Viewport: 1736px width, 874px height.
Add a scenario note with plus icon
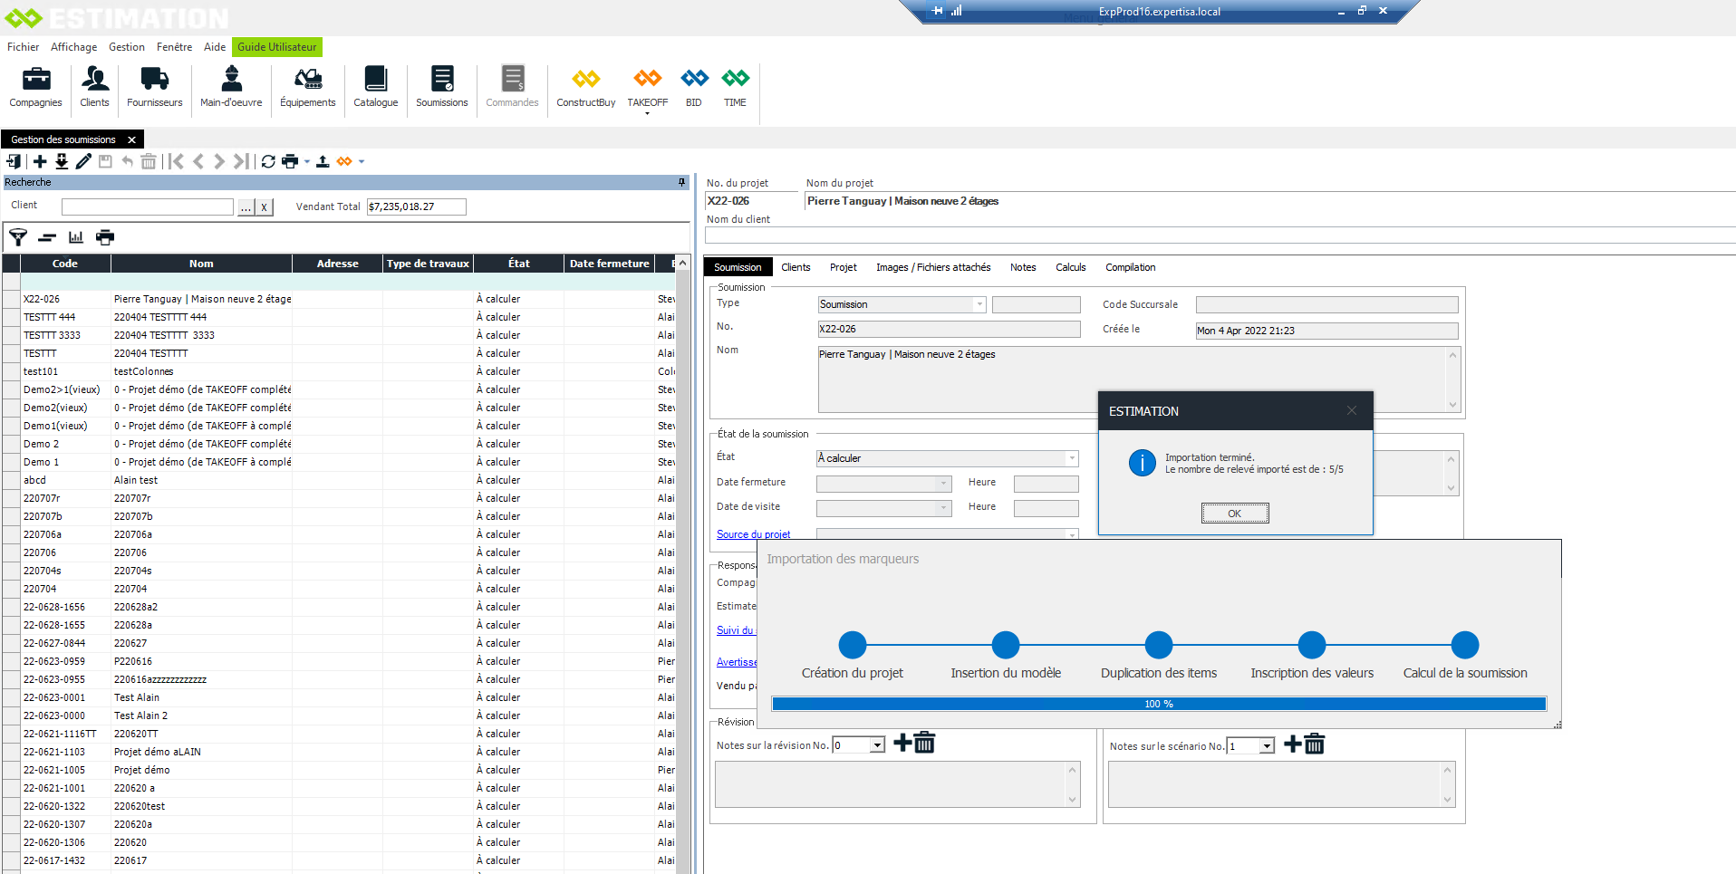coord(1293,744)
